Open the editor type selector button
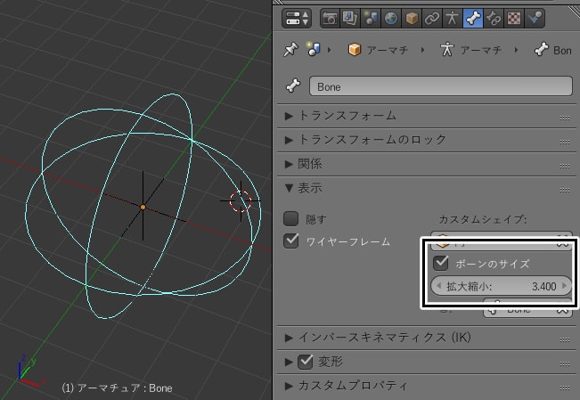This screenshot has width=580, height=400. (x=297, y=18)
